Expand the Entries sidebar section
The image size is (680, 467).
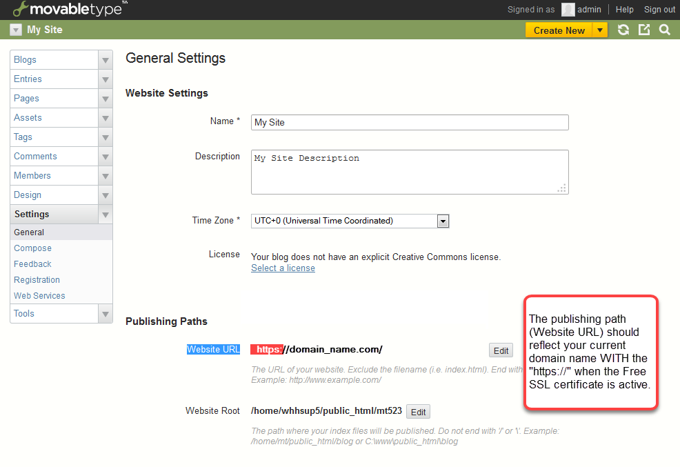tap(105, 79)
